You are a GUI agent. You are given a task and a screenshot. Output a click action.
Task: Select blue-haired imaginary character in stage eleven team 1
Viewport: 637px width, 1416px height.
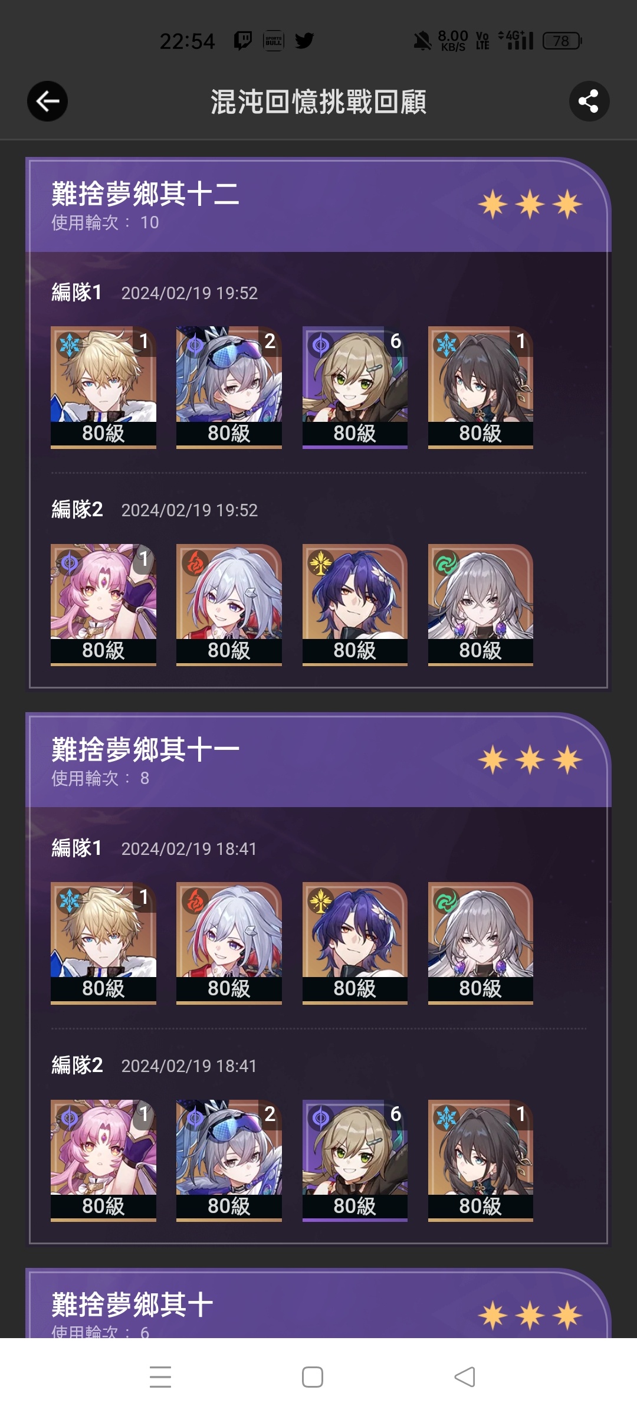point(355,943)
